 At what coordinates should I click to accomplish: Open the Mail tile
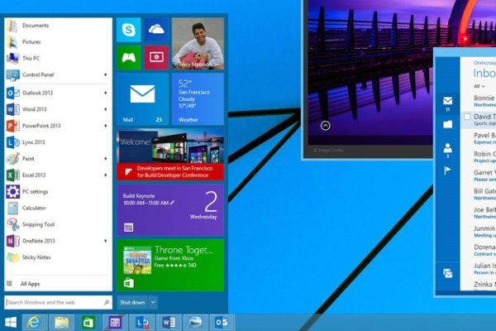pos(142,98)
